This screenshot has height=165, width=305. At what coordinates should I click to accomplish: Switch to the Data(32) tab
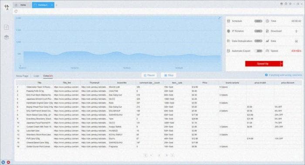click(x=48, y=76)
